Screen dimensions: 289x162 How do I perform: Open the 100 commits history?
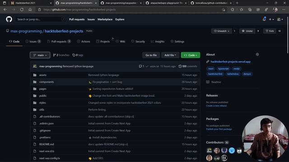188,66
